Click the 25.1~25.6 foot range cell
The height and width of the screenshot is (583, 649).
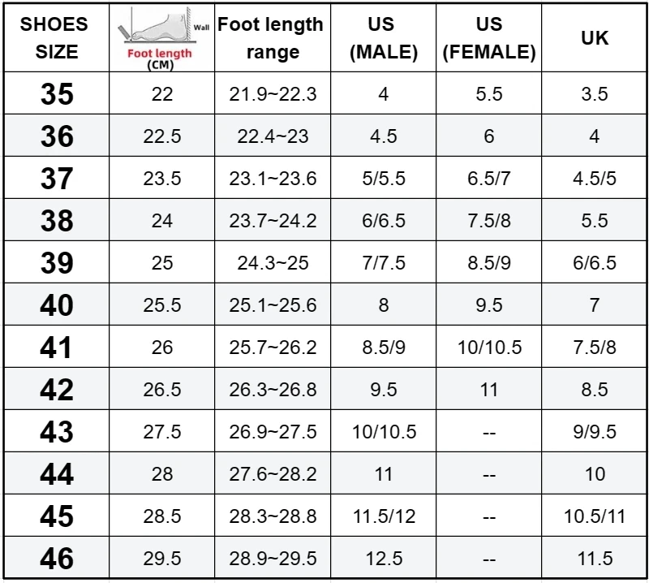click(x=273, y=305)
